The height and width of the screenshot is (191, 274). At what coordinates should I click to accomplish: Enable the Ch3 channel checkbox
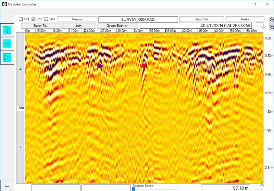point(46,19)
